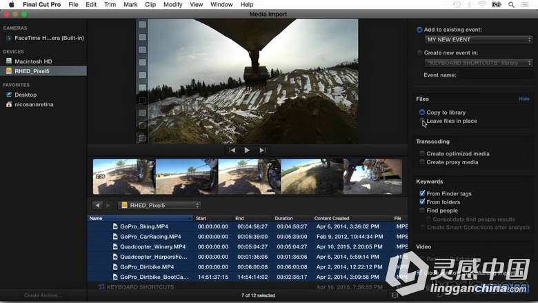Click the Event name input field

[496, 75]
